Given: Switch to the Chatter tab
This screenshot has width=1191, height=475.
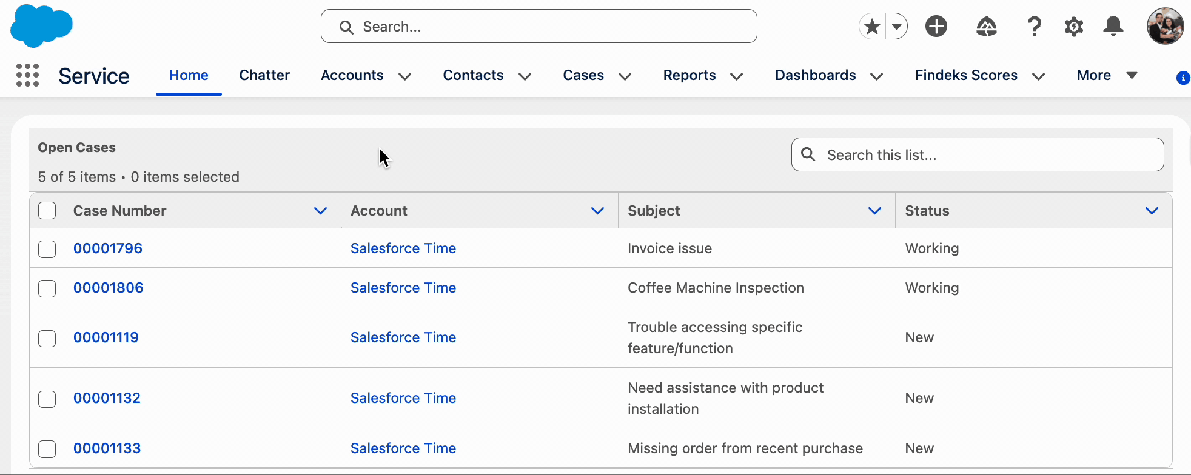Looking at the screenshot, I should 264,75.
